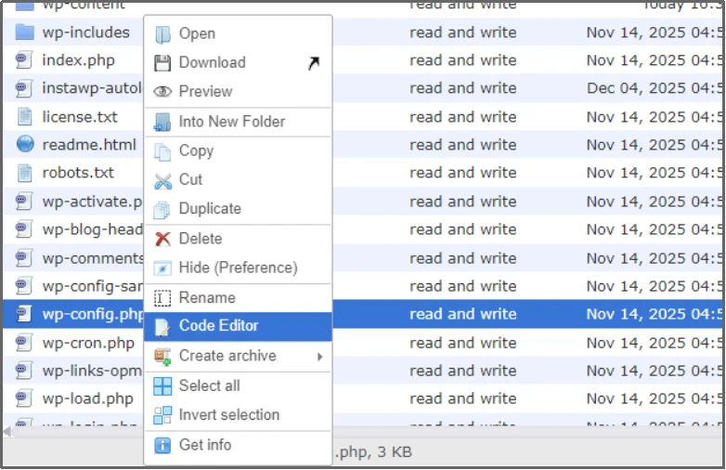
Task: Click the Duplicate icon
Action: pyautogui.click(x=162, y=209)
